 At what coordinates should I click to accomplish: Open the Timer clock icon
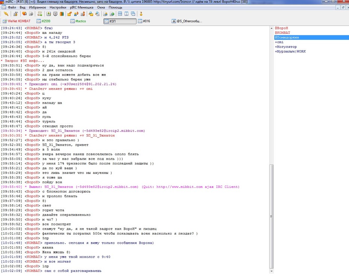click(55, 14)
